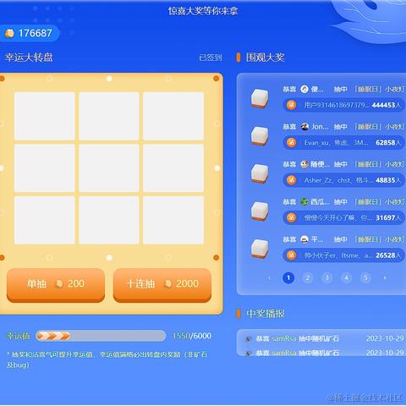Go to page 5 of 围观大奖
Viewport: 406px width, 406px height.
tap(365, 277)
